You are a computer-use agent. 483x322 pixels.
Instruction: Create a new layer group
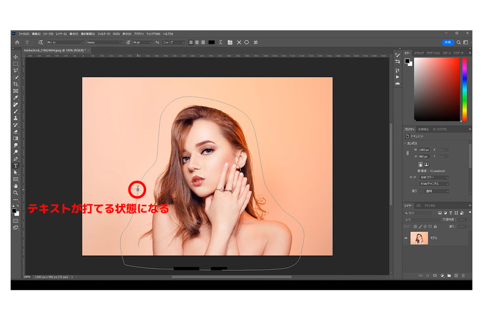click(449, 275)
